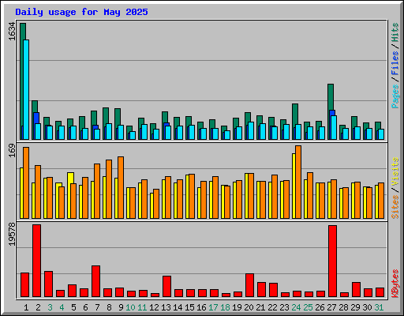Click the red KBytes bar for day 27

[332, 261]
